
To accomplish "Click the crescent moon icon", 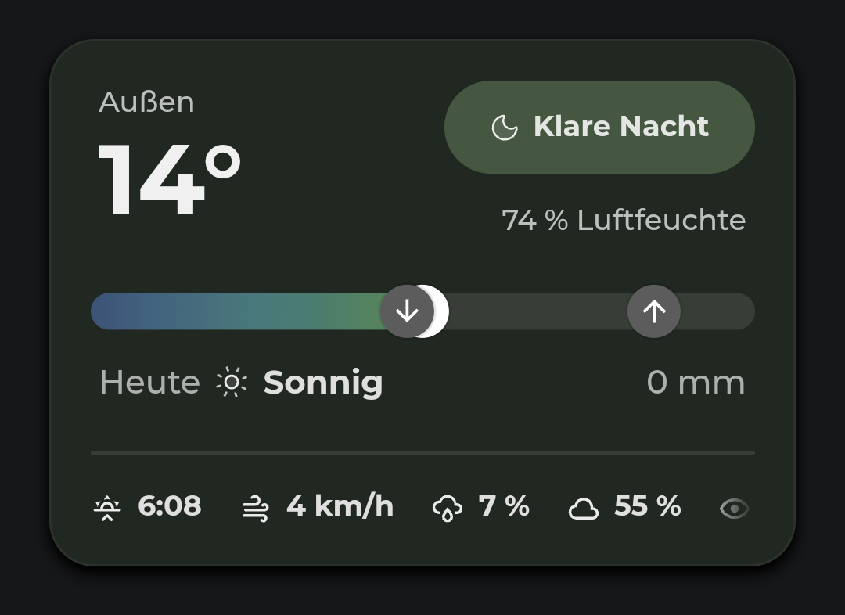I will click(505, 128).
